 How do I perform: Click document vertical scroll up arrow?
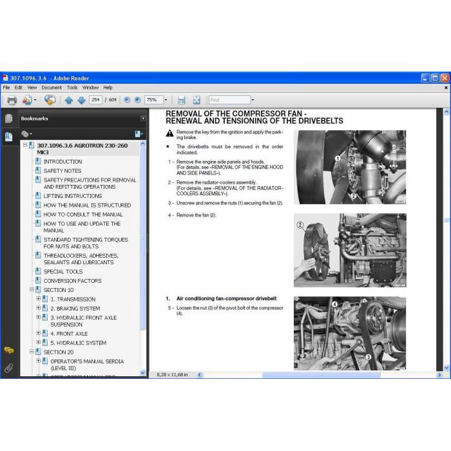point(446,112)
